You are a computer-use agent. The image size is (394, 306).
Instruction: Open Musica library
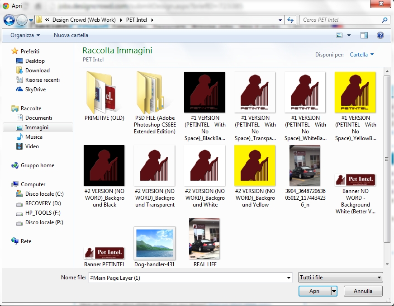29,137
